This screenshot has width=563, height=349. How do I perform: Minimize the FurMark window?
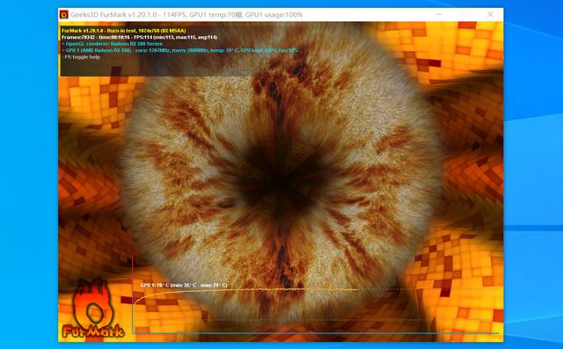coord(439,14)
